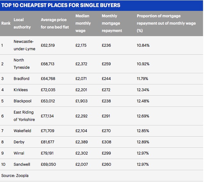Click the Median monthly wage header
The width and height of the screenshot is (204, 184).
[x=83, y=23]
